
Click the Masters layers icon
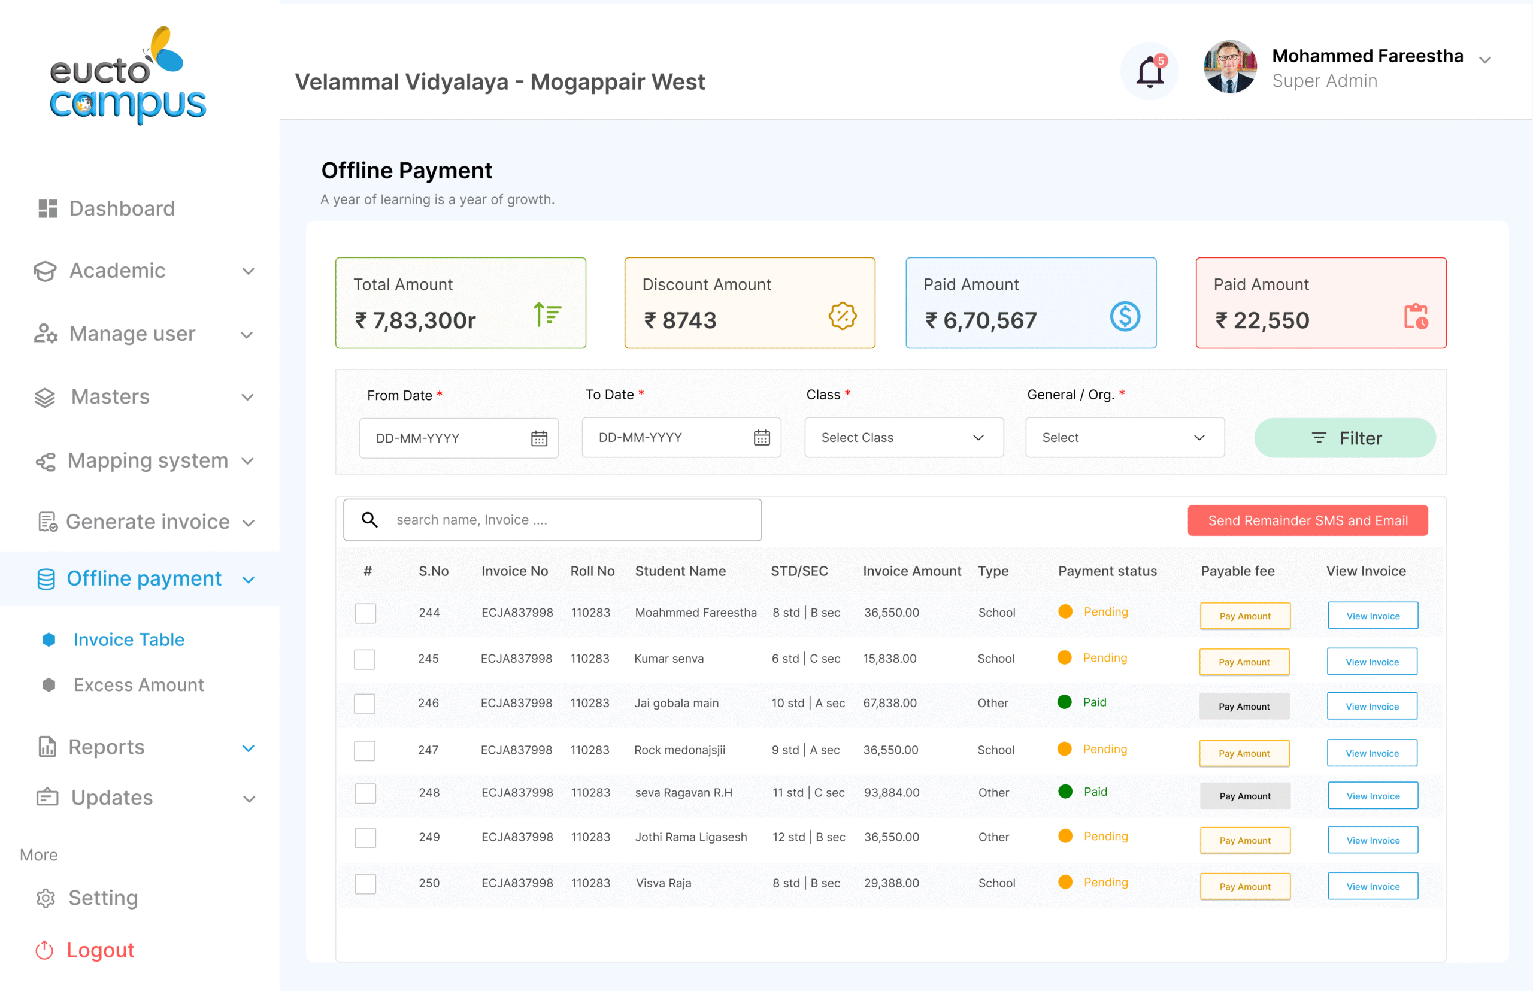[x=45, y=397]
